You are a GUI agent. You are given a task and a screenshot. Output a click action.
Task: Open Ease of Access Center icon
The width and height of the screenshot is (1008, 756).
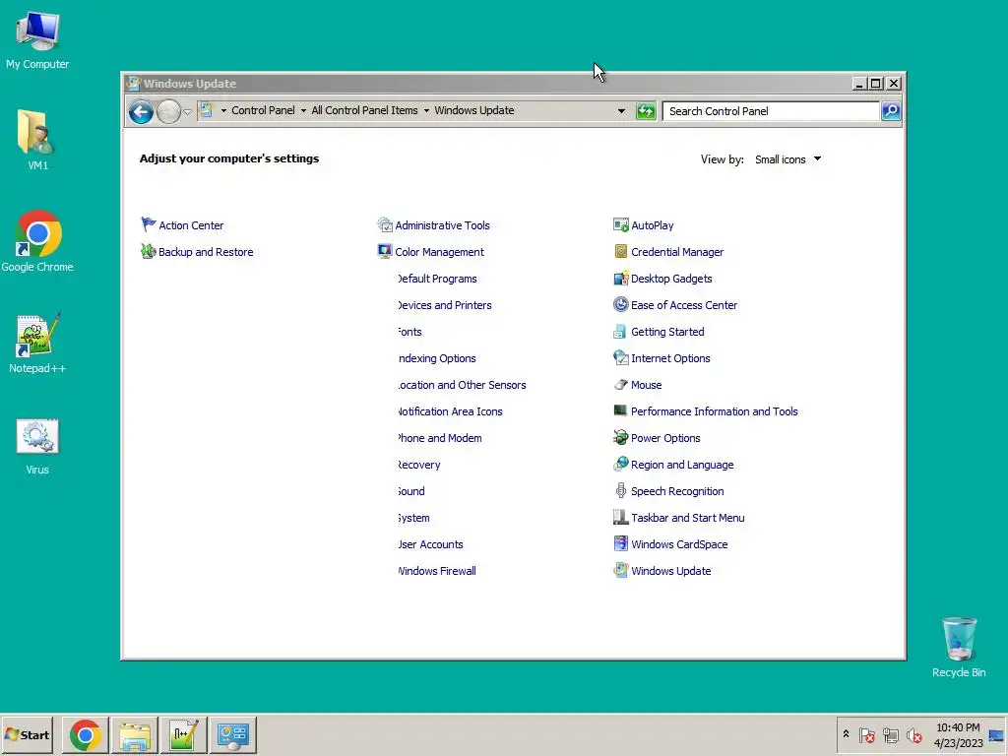click(x=620, y=304)
